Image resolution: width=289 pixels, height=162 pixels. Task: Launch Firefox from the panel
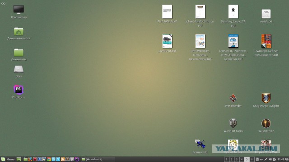pyautogui.click(x=30, y=159)
